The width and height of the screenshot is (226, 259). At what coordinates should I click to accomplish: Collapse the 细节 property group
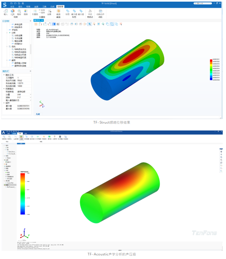pyautogui.click(x=4, y=103)
